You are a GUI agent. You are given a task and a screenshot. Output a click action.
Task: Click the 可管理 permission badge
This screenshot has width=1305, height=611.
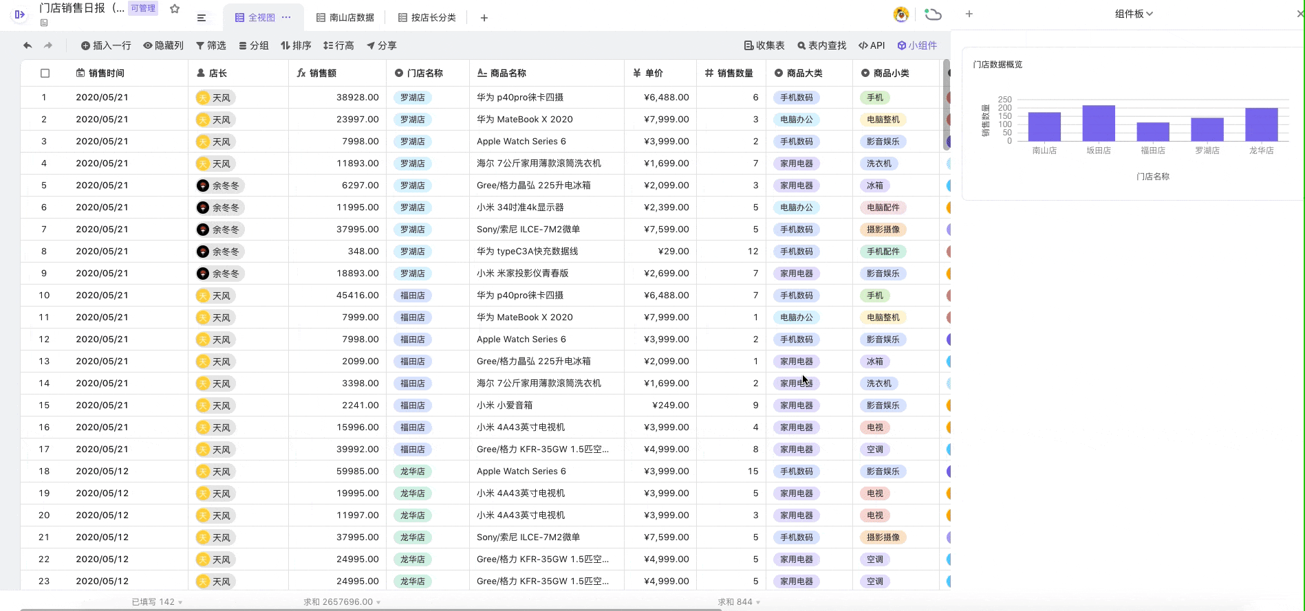click(x=143, y=8)
